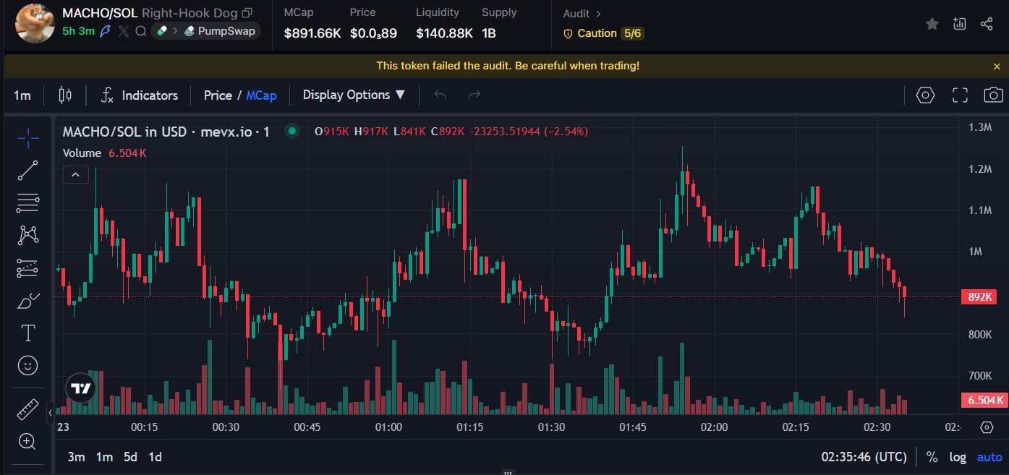
Task: Select the crosshair cursor tool
Action: pyautogui.click(x=27, y=137)
